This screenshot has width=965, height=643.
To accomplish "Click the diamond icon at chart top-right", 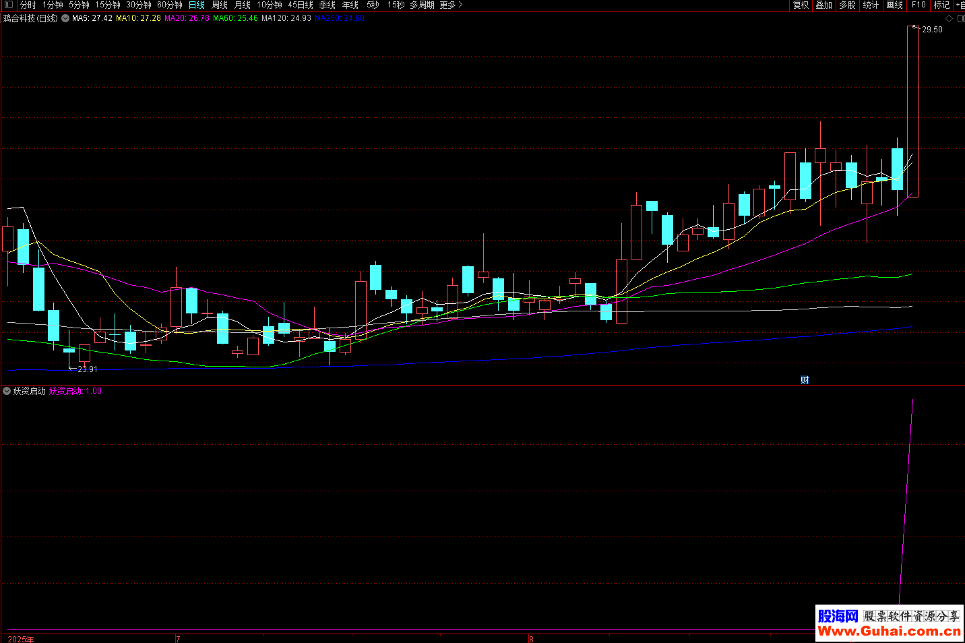I will 950,18.
